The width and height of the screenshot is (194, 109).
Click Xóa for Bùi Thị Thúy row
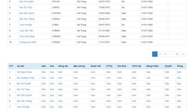click(52, 89)
